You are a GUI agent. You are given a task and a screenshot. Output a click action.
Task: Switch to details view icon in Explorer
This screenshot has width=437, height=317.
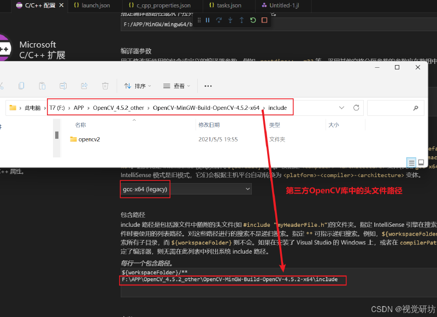[411, 162]
